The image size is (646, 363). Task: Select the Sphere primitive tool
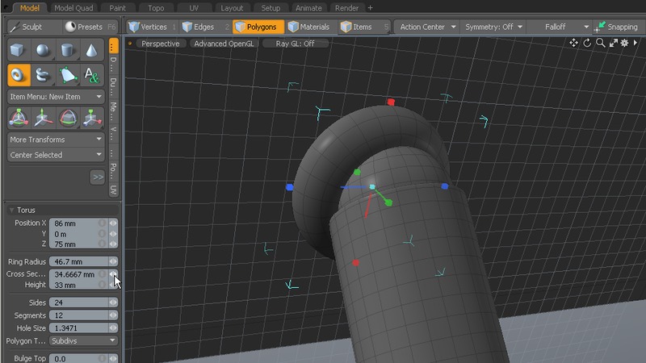point(44,51)
